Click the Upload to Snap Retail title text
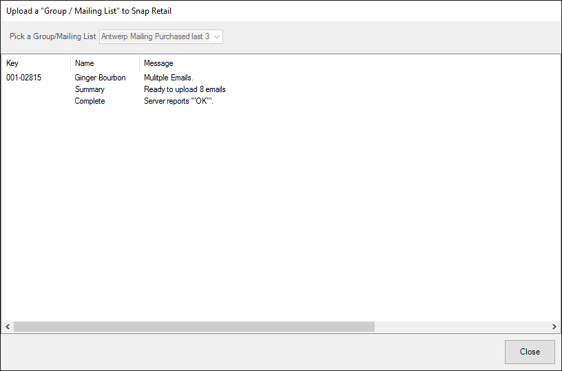This screenshot has height=371, width=562. 89,11
